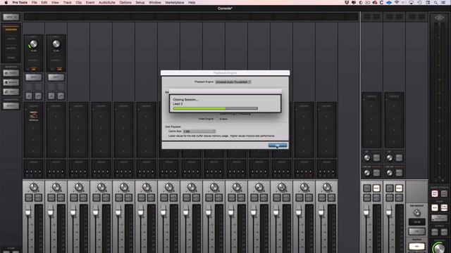
Task: Open the AudioSuite menu
Action: coord(106,3)
